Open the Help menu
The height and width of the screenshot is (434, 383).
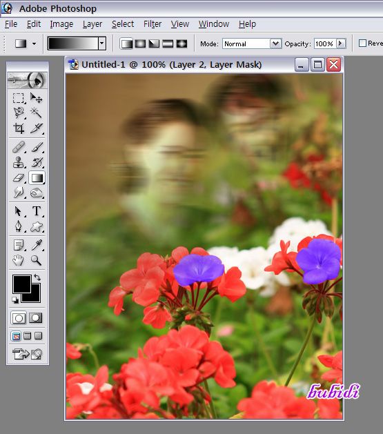[x=248, y=24]
